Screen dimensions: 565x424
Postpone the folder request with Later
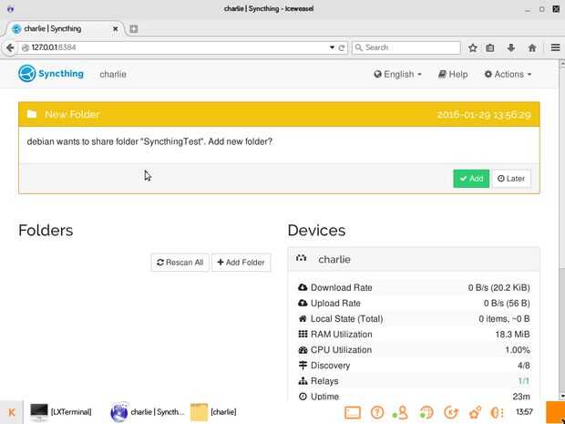coord(511,179)
